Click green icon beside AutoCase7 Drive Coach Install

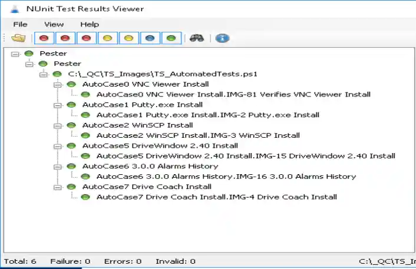point(71,187)
